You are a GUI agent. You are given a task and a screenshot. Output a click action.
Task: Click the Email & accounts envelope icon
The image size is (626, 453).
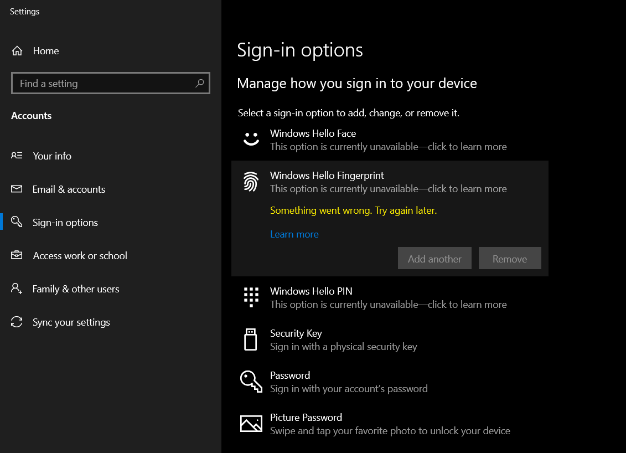click(x=17, y=189)
